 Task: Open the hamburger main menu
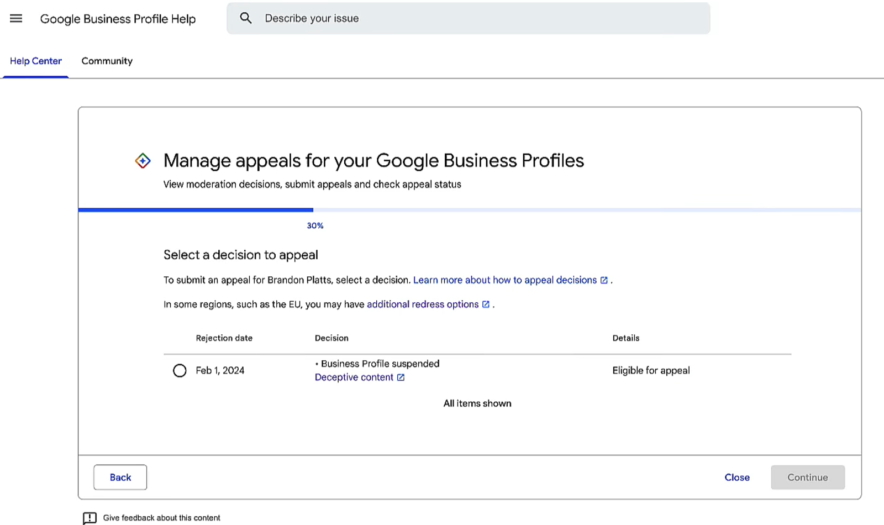point(16,18)
